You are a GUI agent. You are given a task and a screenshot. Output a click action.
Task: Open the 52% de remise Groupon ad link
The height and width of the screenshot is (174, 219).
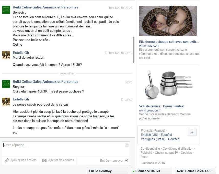162,106
